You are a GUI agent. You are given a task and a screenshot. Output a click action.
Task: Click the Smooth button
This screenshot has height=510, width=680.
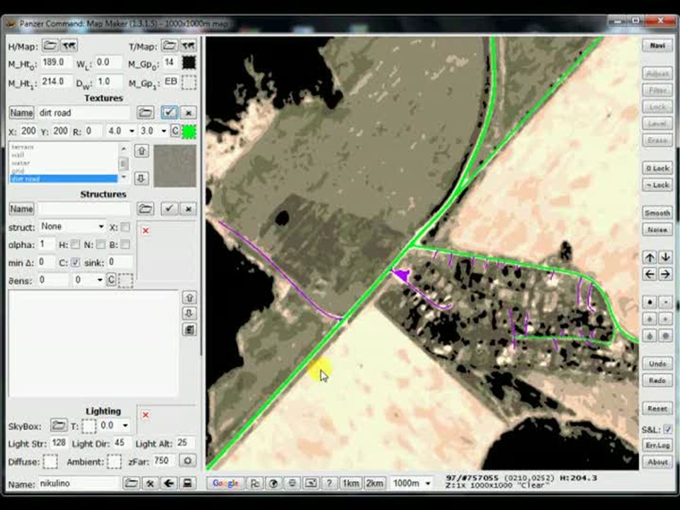click(657, 213)
